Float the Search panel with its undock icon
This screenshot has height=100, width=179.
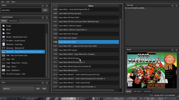pyautogui.click(x=43, y=6)
